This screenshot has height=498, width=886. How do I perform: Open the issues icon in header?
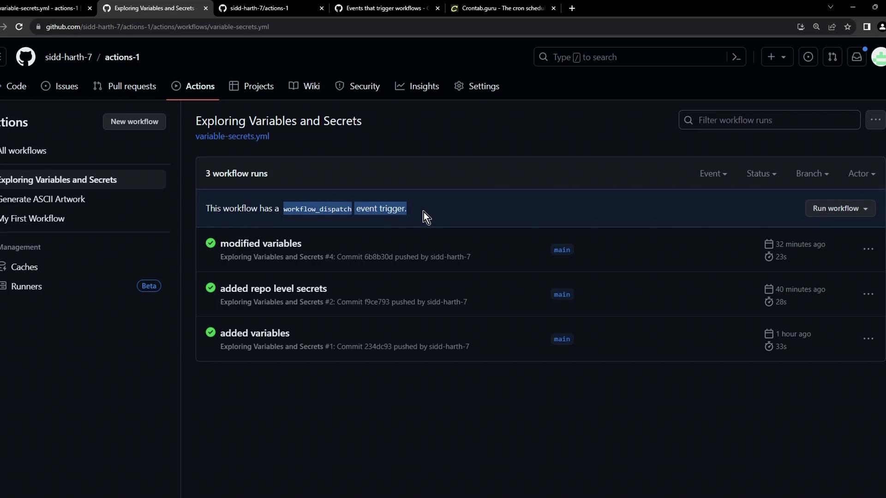click(x=808, y=57)
